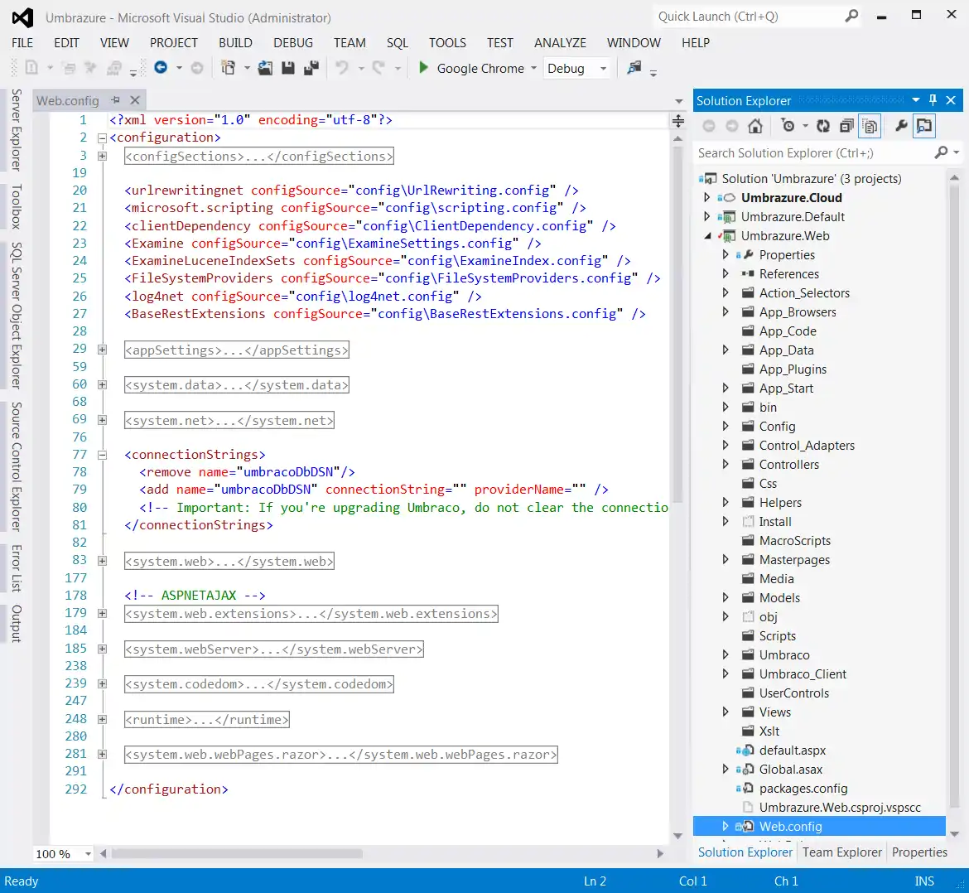Viewport: 969px width, 893px height.
Task: Switch to the Team Explorer tab
Action: click(x=842, y=852)
